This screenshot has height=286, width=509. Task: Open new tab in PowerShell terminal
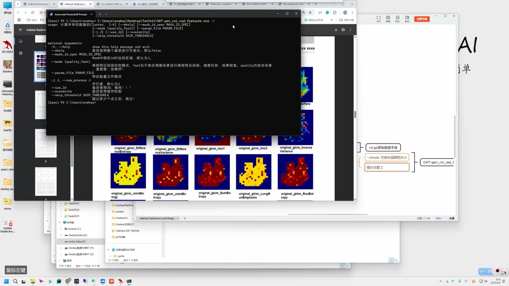tap(100, 14)
